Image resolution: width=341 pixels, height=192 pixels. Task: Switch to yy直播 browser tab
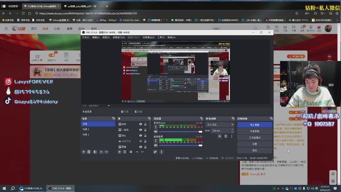click(x=80, y=6)
